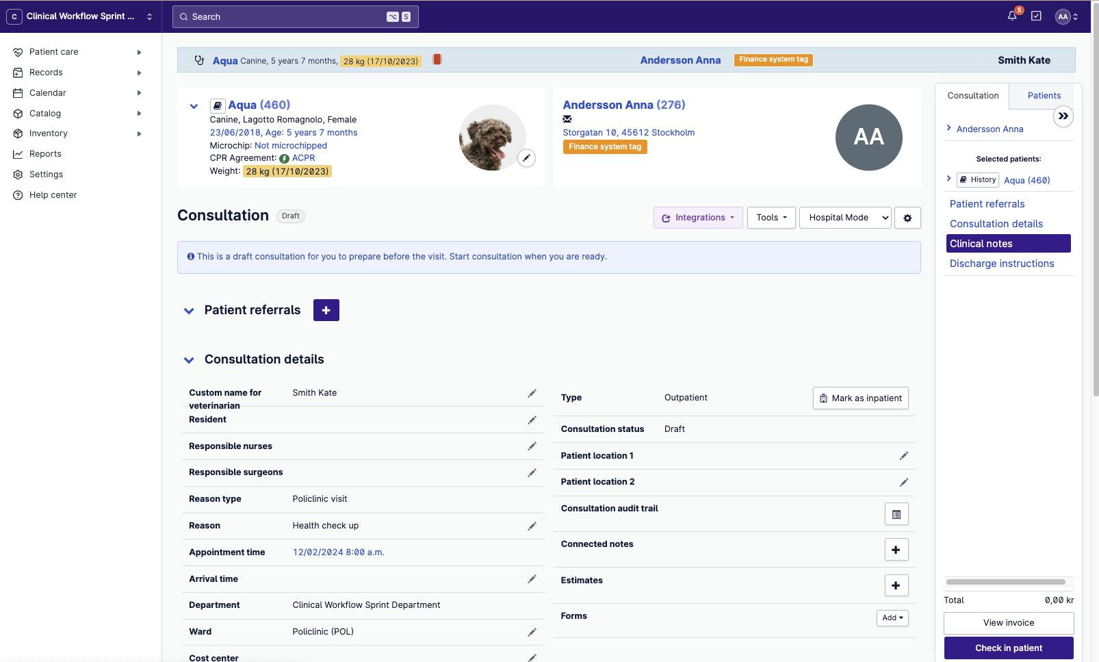Collapse the right side panel

pos(1063,116)
